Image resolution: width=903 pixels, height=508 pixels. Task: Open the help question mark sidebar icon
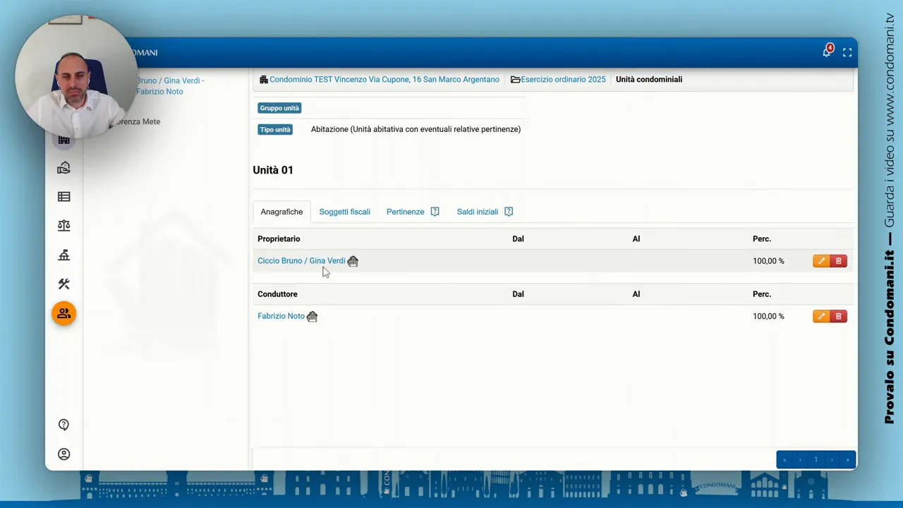pos(64,425)
